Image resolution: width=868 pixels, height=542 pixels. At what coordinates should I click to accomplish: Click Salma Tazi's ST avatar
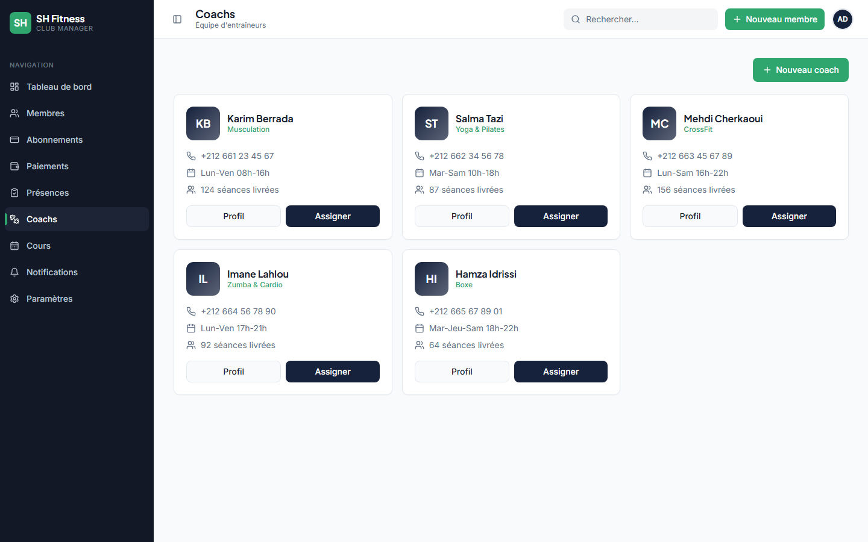[x=432, y=123]
